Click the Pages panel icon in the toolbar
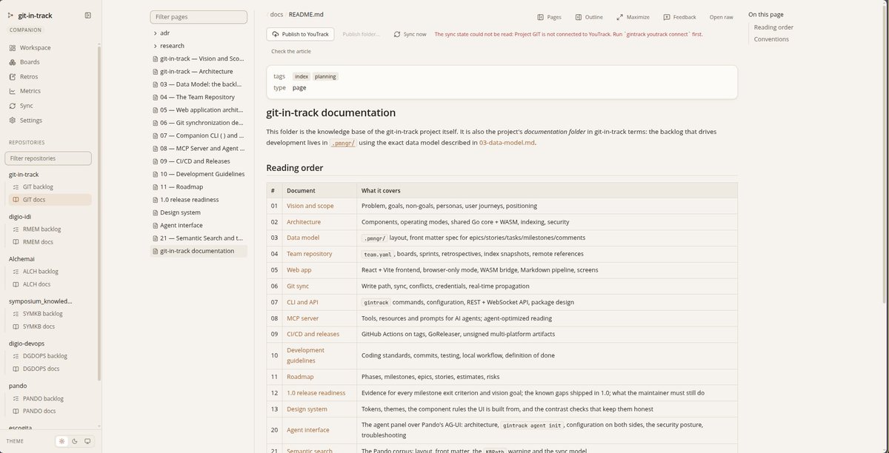 pos(540,17)
